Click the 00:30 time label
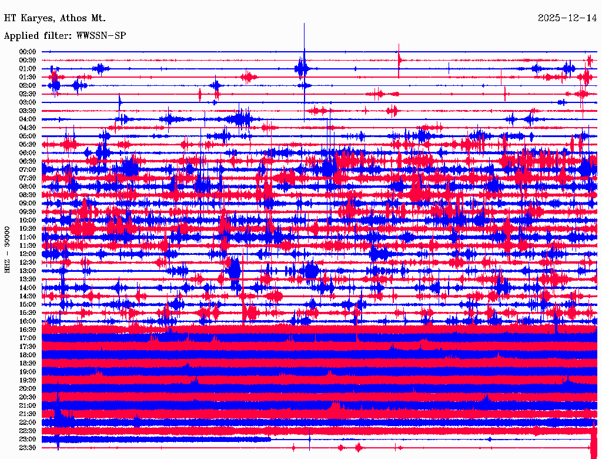This screenshot has width=602, height=459. click(x=28, y=60)
